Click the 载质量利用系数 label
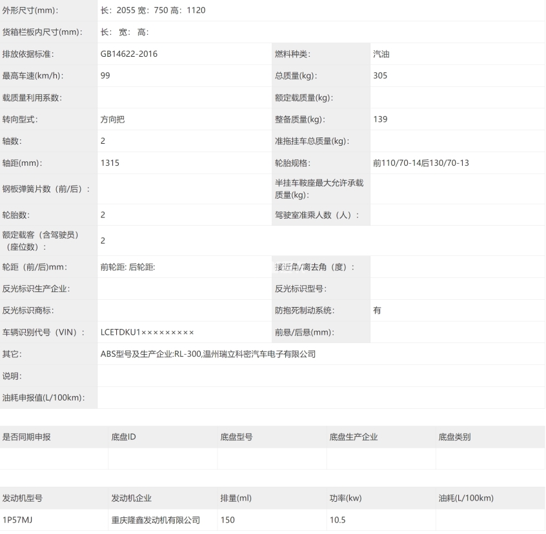Screen dimensions: 546x534 pos(32,98)
